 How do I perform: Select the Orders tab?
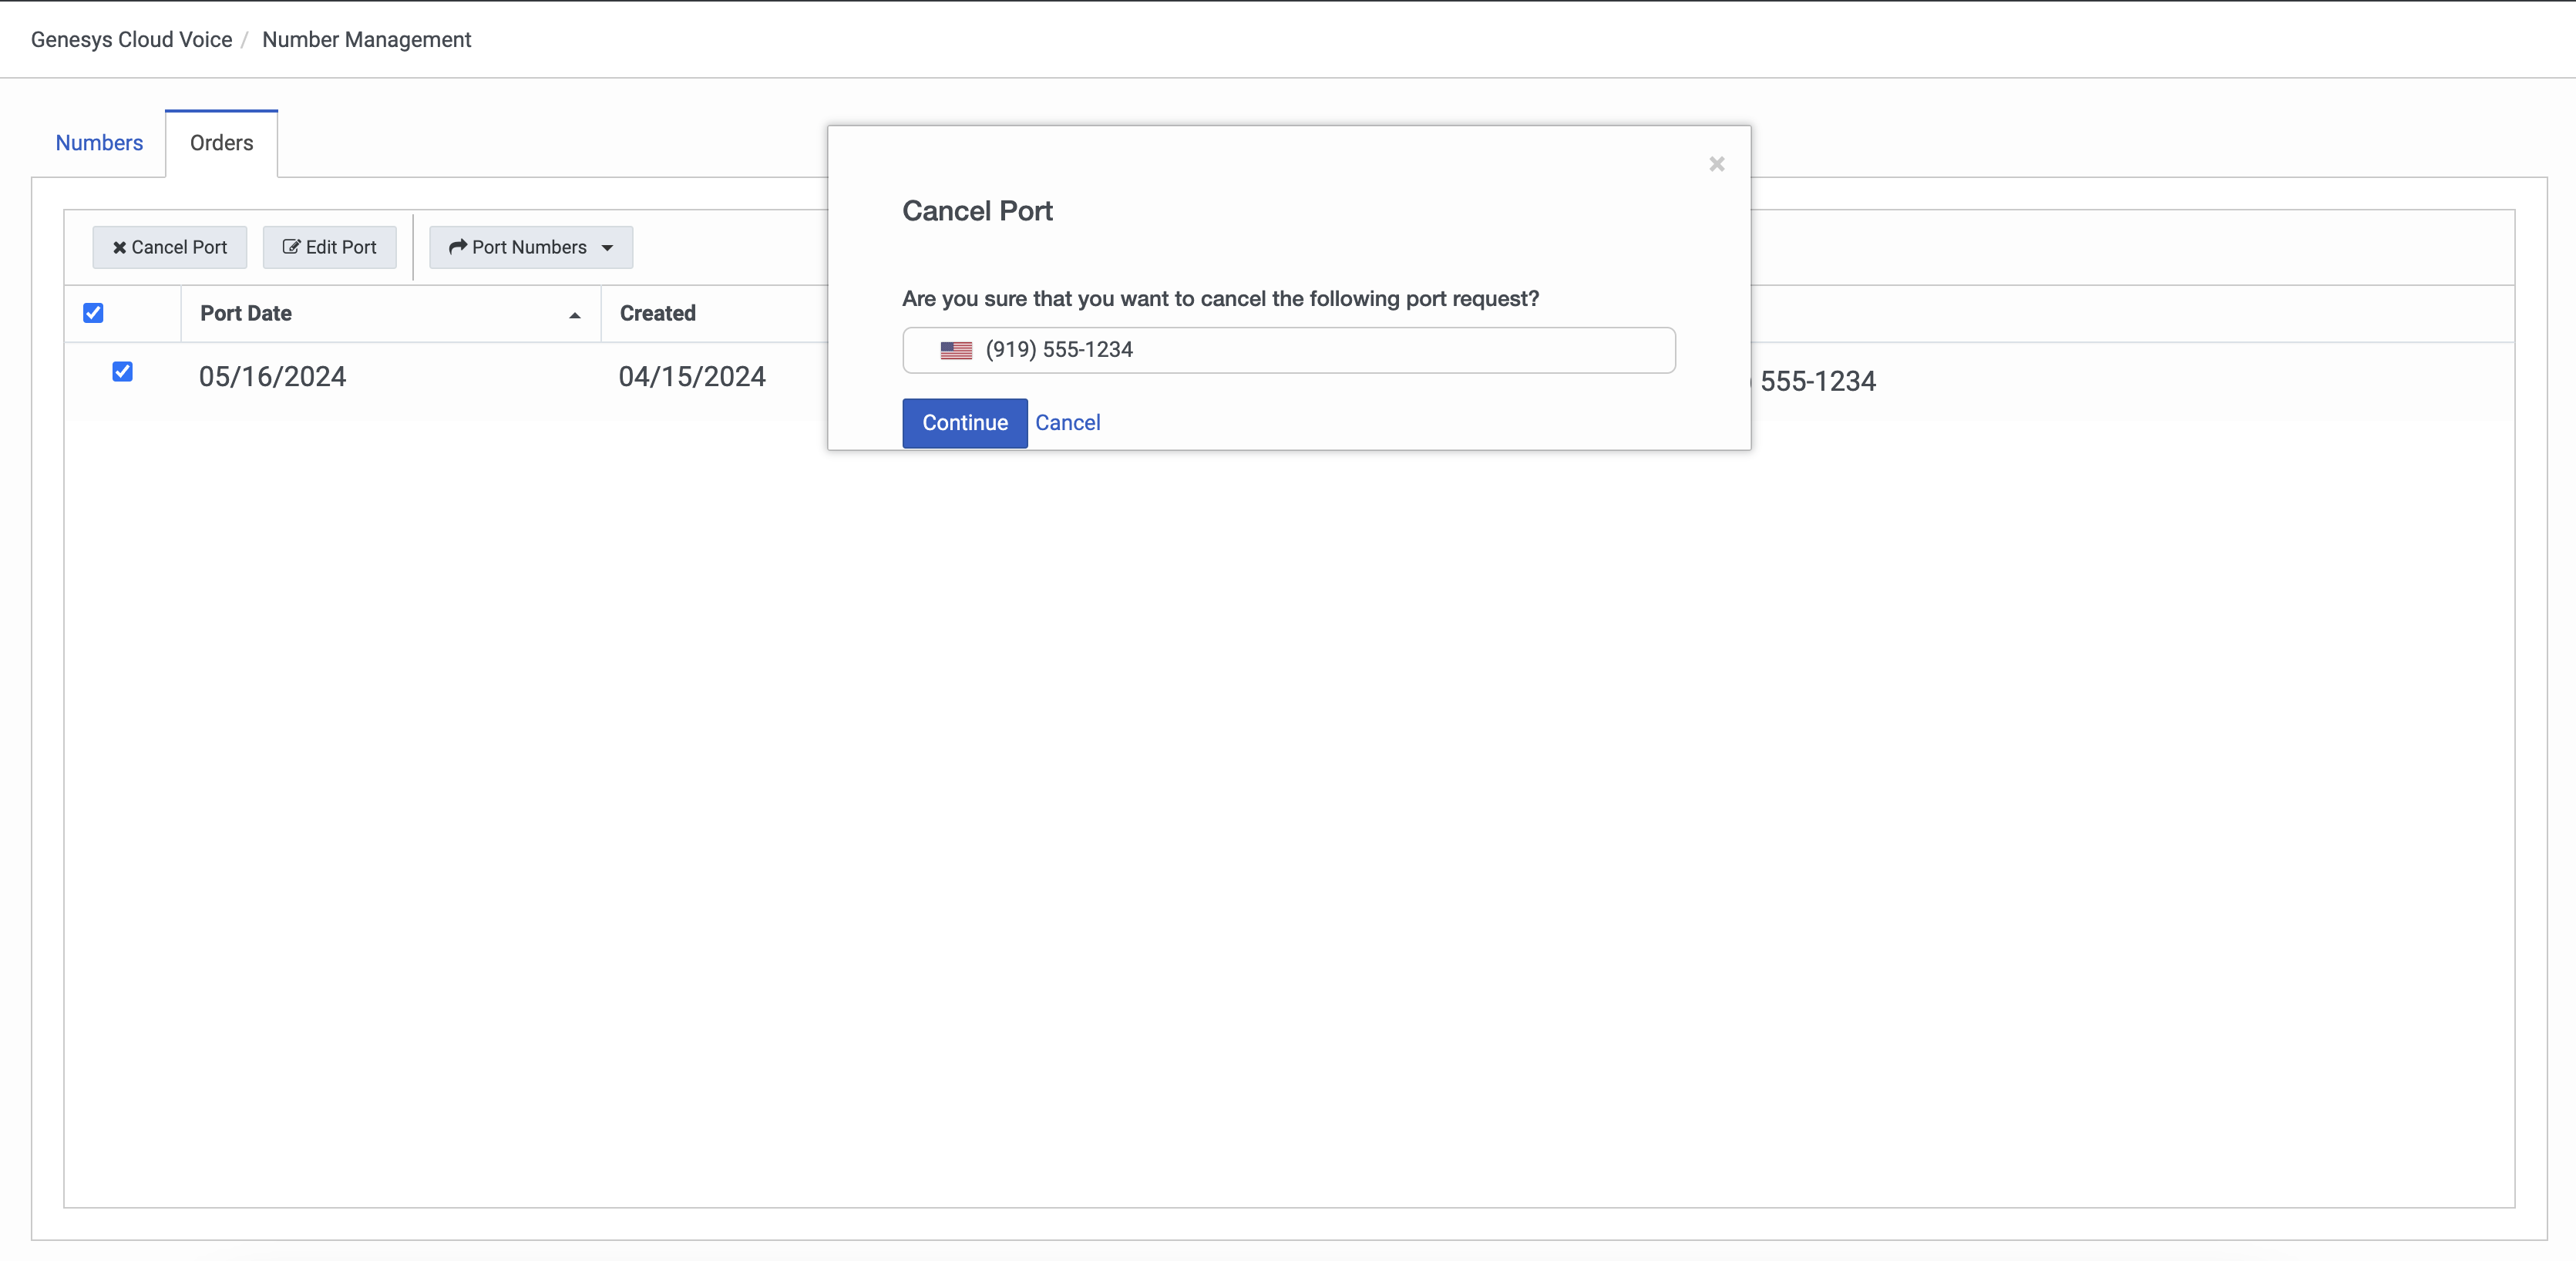click(221, 143)
